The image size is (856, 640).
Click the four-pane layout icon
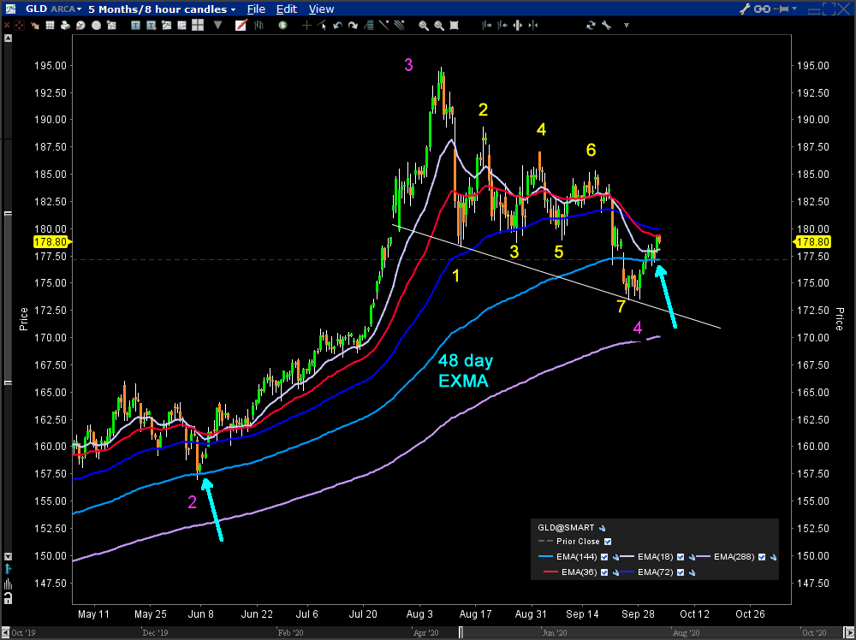coord(198,25)
